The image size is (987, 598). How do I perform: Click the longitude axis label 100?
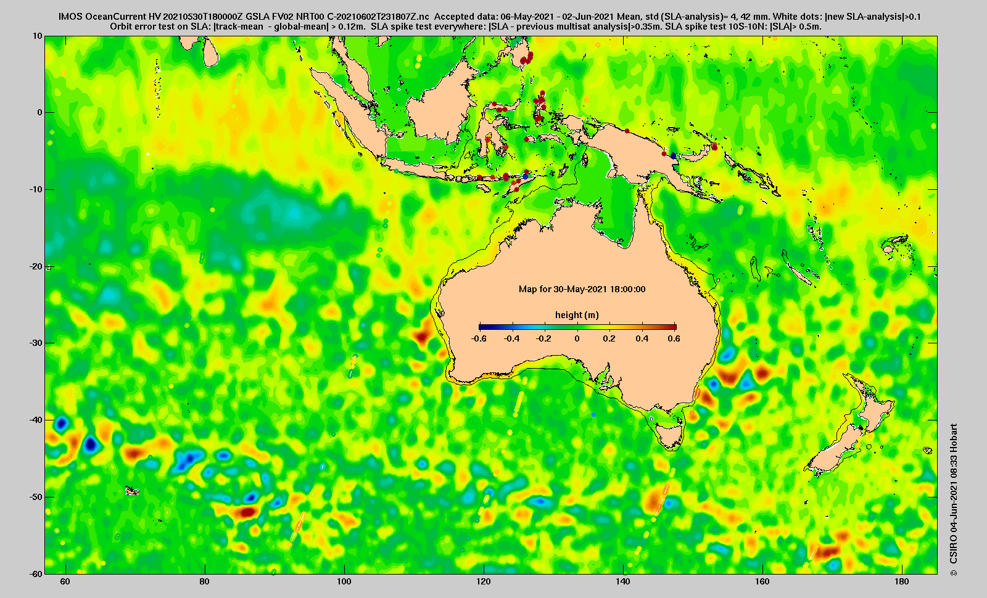pos(344,581)
